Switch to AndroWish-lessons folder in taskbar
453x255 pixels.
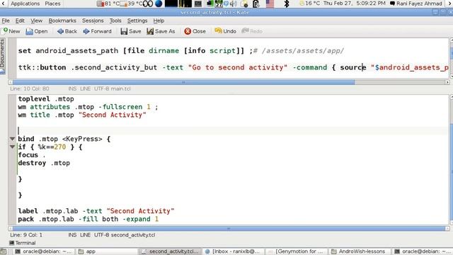[360, 251]
